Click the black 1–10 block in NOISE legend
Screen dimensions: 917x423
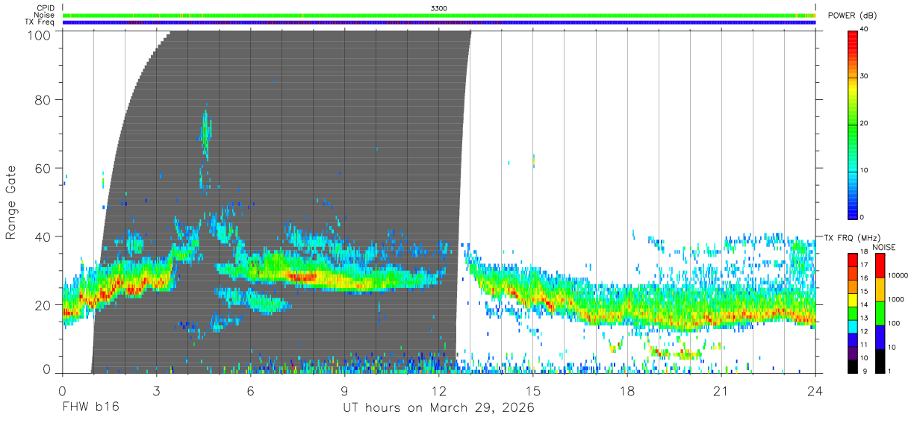[x=880, y=360]
